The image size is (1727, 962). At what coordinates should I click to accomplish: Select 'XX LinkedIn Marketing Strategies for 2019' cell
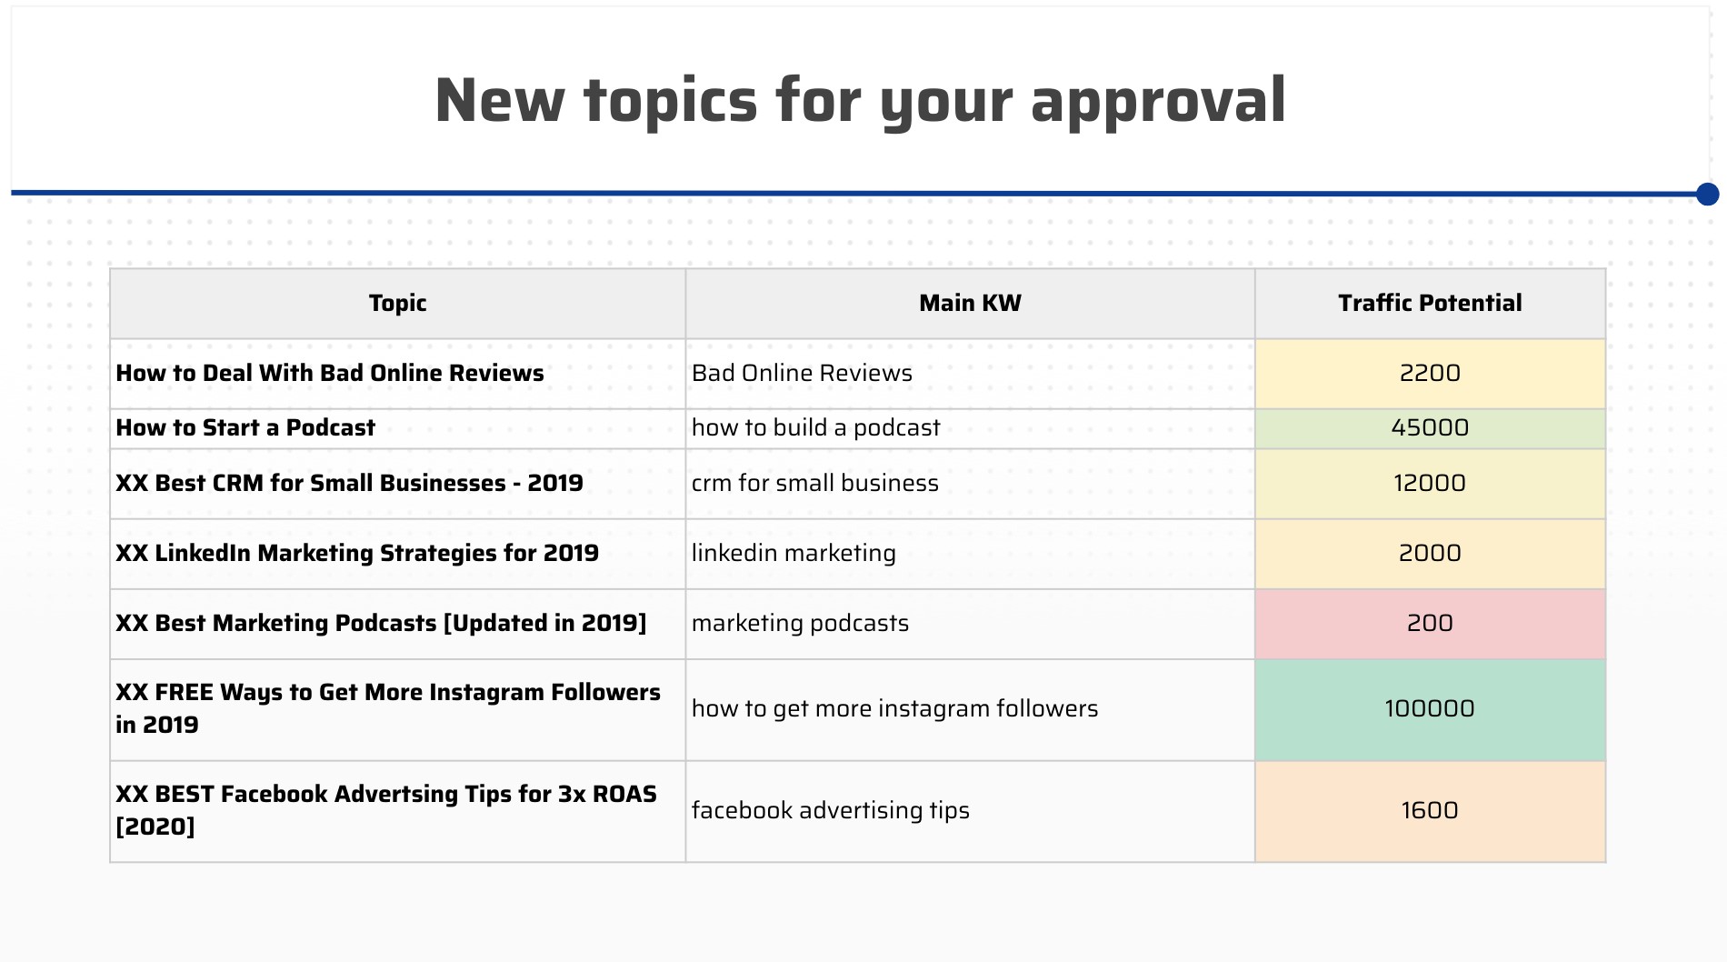(x=398, y=554)
